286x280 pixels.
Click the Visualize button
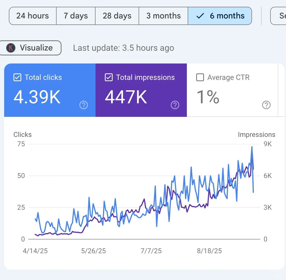(x=30, y=48)
